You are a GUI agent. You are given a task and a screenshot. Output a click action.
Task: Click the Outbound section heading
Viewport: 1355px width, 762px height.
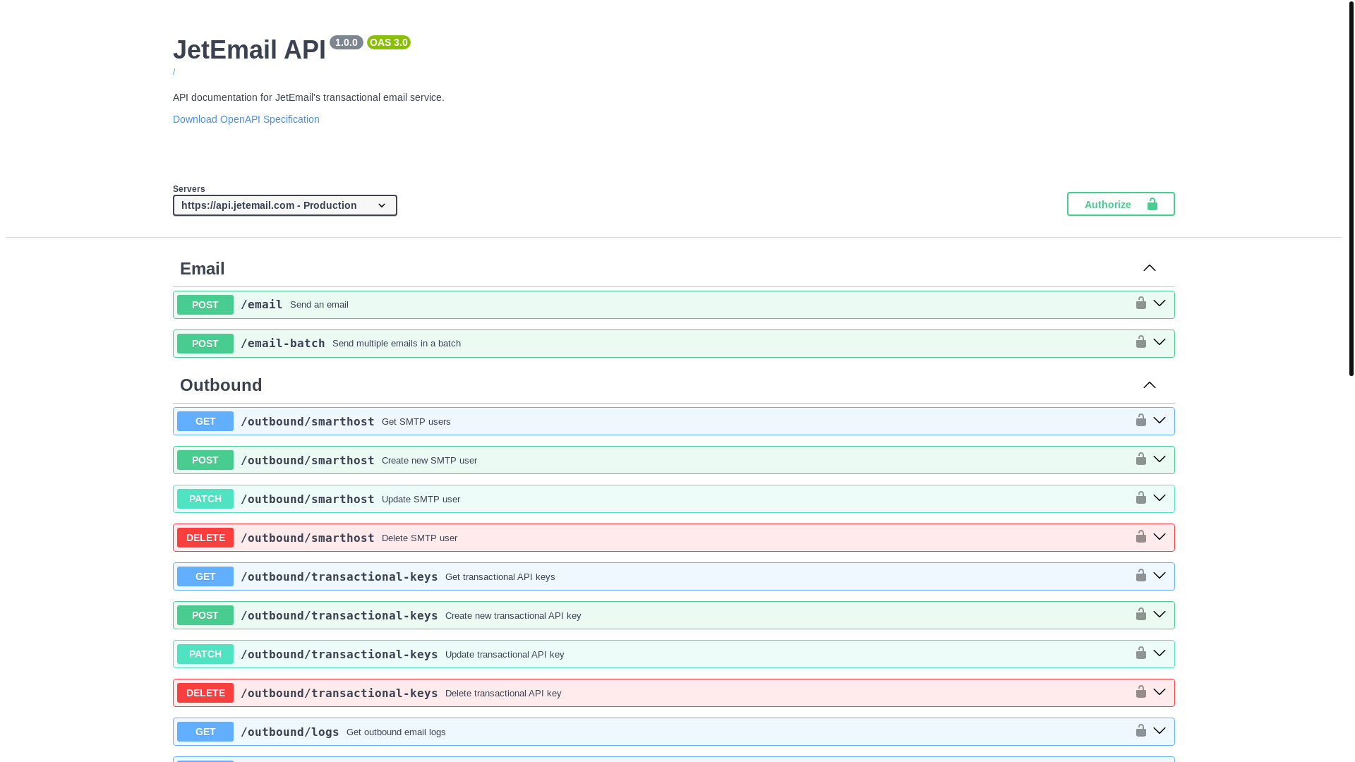(x=221, y=385)
